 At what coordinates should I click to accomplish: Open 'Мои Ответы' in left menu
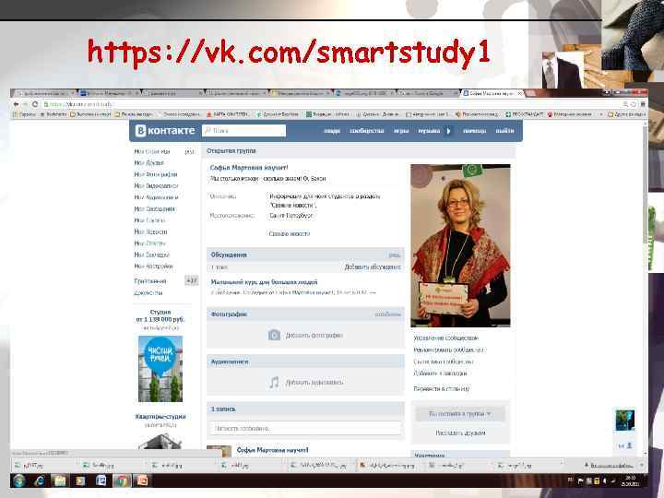[x=149, y=243]
